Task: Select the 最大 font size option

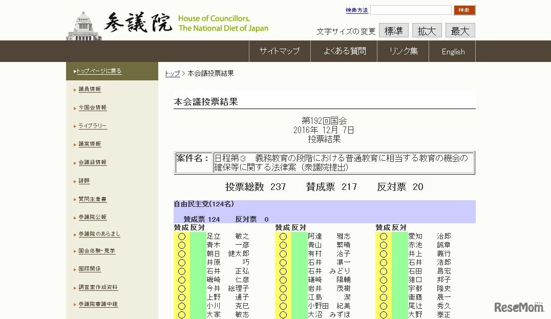Action: (x=459, y=31)
